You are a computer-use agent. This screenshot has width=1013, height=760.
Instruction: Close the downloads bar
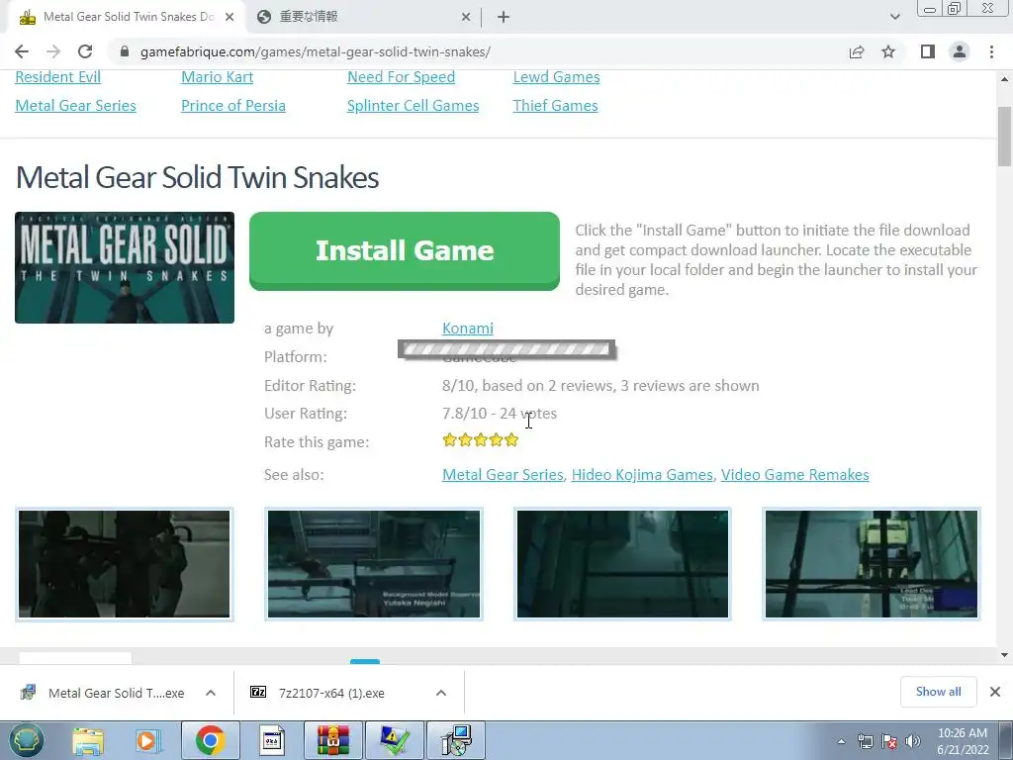click(x=995, y=692)
